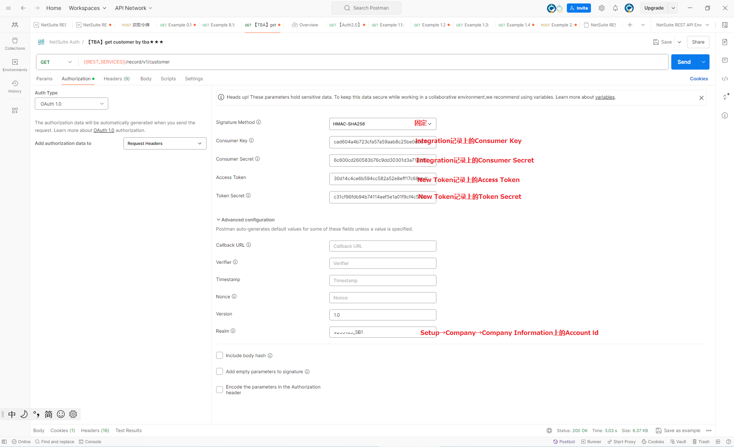
Task: Open the Overview tab
Action: pos(305,25)
